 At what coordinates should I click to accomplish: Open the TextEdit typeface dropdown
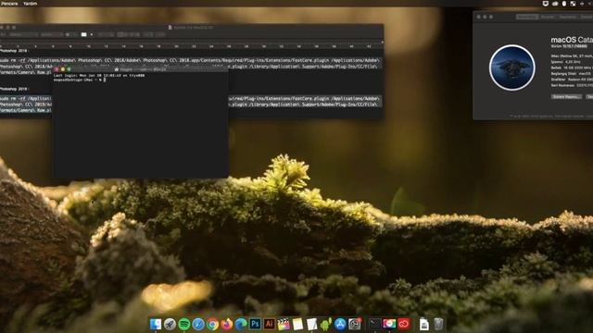coord(52,34)
